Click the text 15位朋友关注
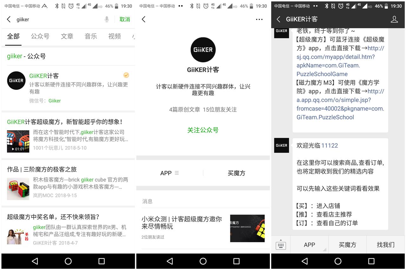Screen dimensions: 406x270 220,110
